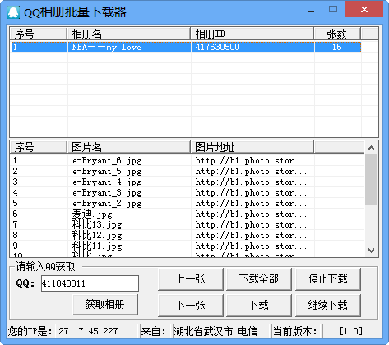The width and height of the screenshot is (389, 345).
Task: Select picture e-Bryant_5.jpg
Action: [107, 171]
